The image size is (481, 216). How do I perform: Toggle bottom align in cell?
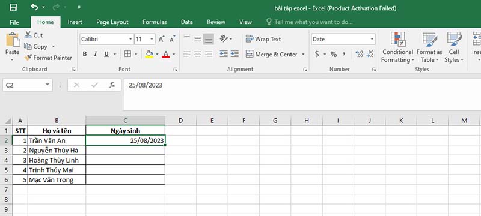click(x=209, y=38)
